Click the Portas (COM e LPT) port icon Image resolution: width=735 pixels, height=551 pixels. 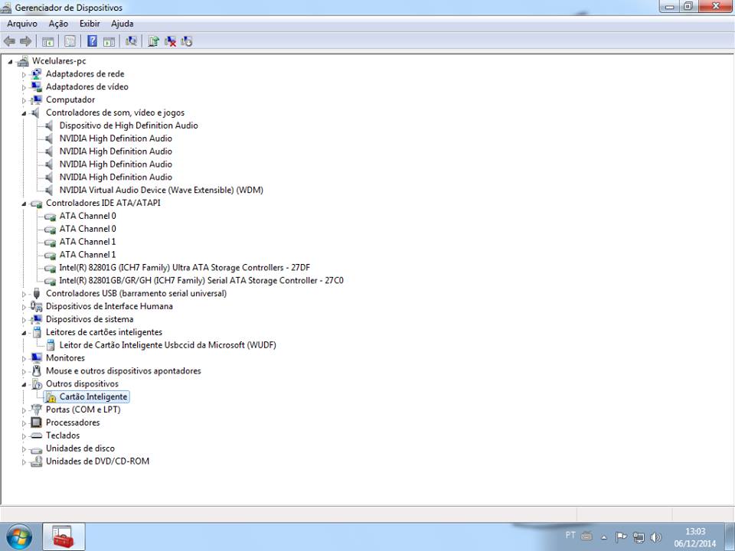click(36, 409)
